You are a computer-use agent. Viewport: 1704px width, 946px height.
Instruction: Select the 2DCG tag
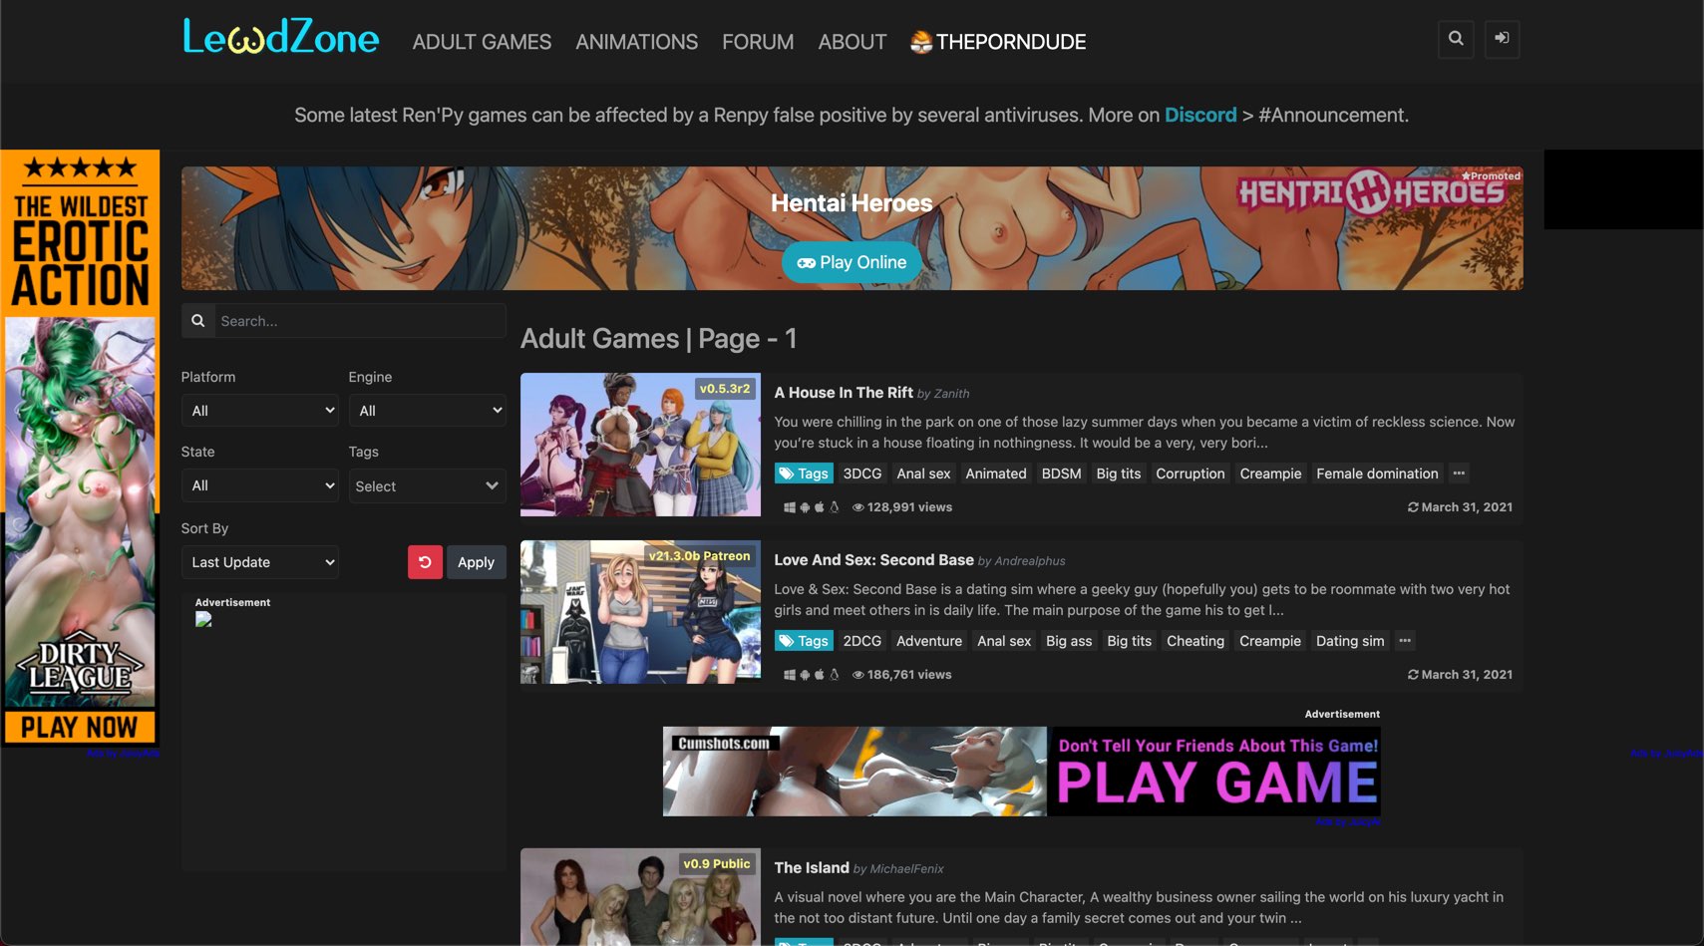coord(861,641)
